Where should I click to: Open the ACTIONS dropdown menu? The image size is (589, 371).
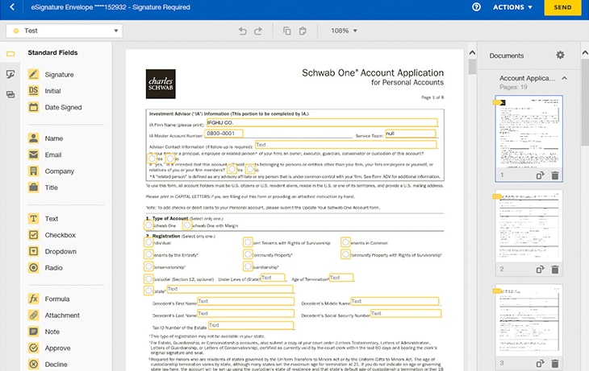[x=512, y=7]
